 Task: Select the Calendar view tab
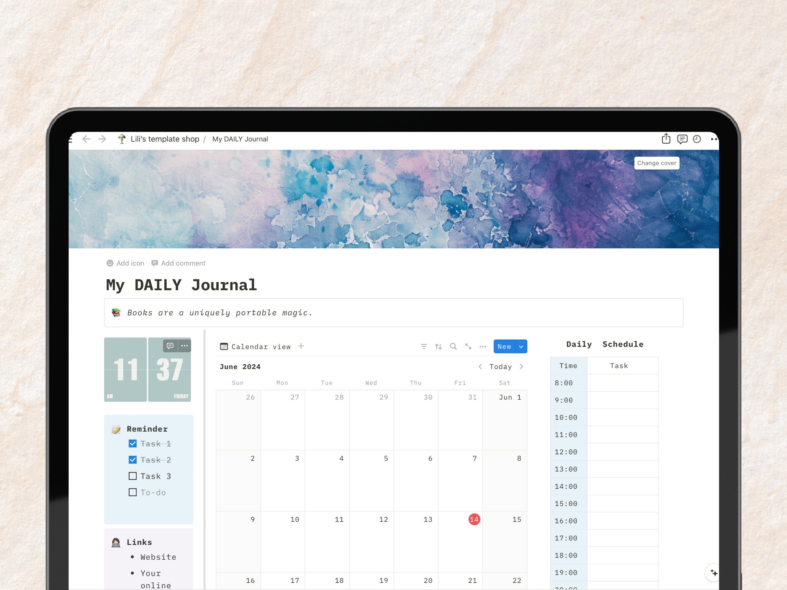256,347
